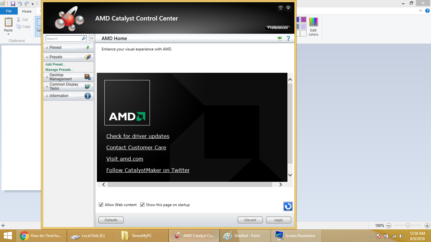This screenshot has height=242, width=431.
Task: Click the magnifier icon in the Search box
Action: (84, 38)
